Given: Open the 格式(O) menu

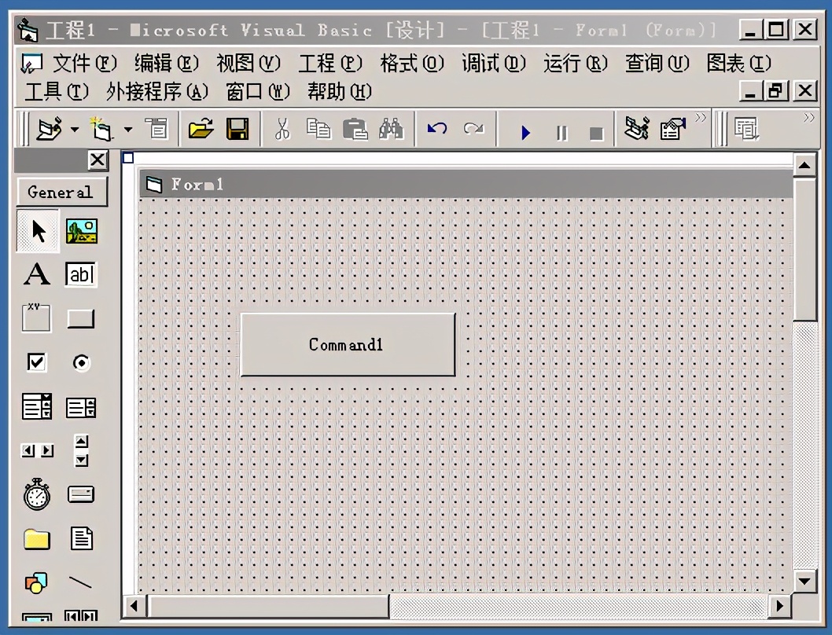Looking at the screenshot, I should [x=412, y=64].
